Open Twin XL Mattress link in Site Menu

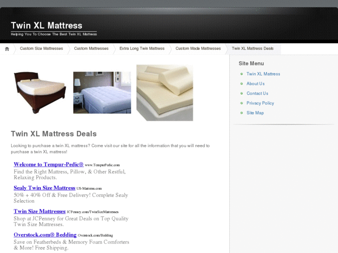[x=263, y=74]
